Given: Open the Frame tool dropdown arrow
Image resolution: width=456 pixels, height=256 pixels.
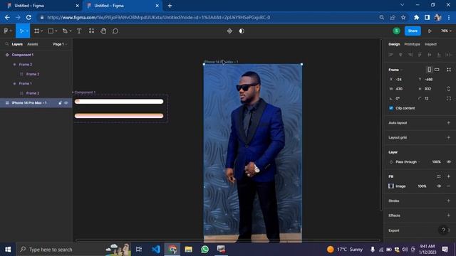Looking at the screenshot, I should [42, 31].
